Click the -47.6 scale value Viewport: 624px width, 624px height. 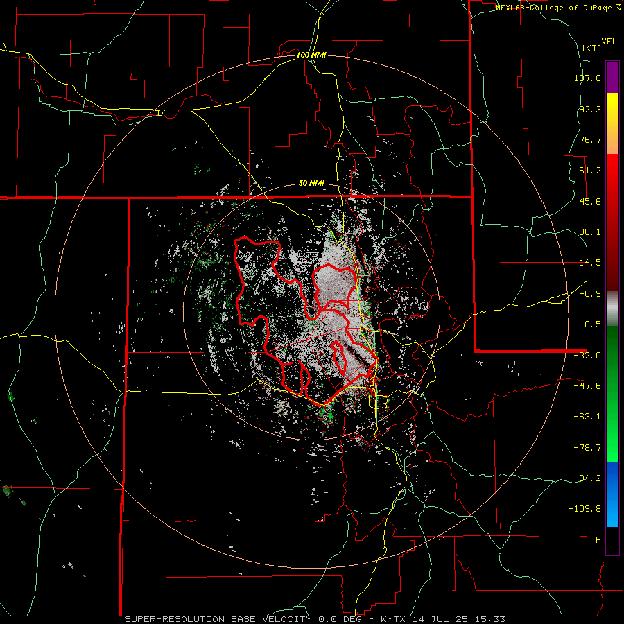587,386
